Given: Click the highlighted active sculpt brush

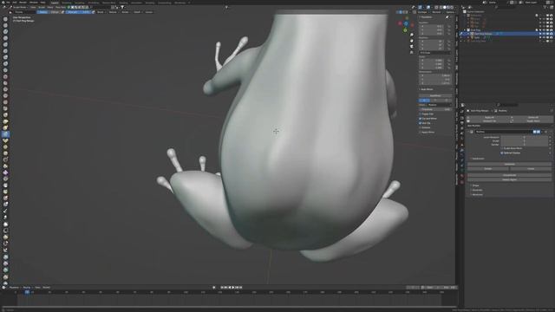Looking at the screenshot, I should [5, 134].
